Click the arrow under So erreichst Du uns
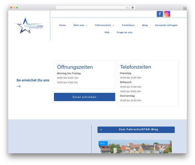 [x=19, y=87]
